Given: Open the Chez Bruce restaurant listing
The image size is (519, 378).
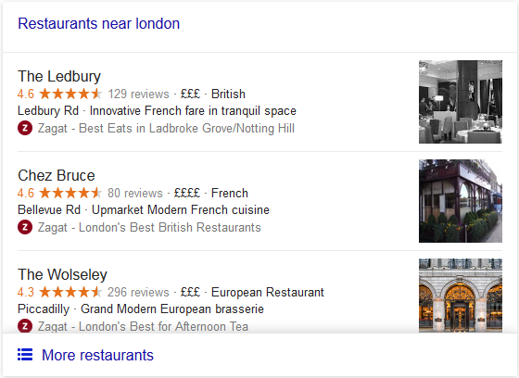Looking at the screenshot, I should (x=57, y=175).
